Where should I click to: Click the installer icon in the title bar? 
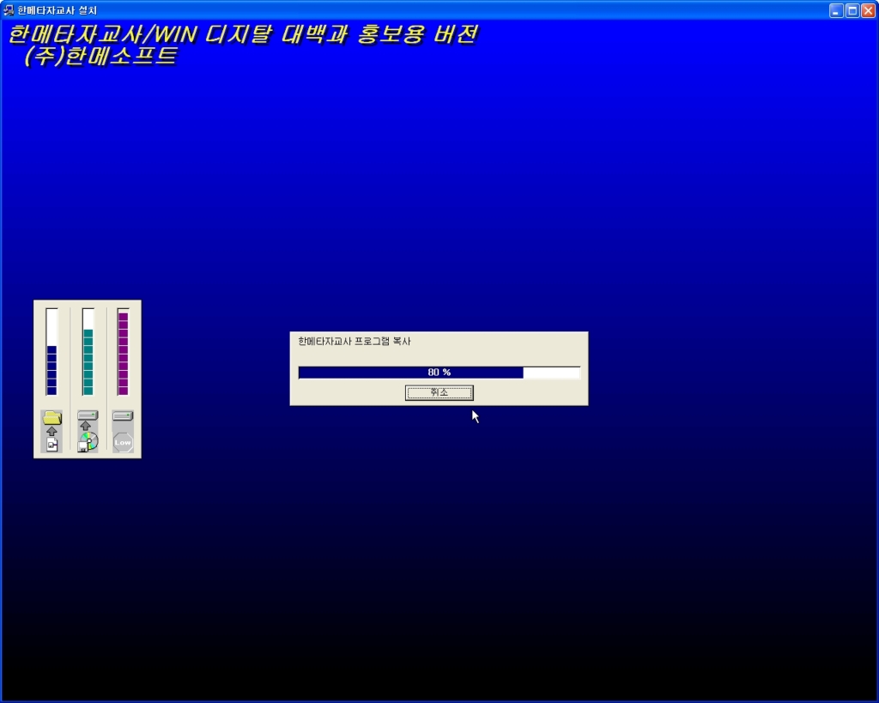[x=9, y=10]
